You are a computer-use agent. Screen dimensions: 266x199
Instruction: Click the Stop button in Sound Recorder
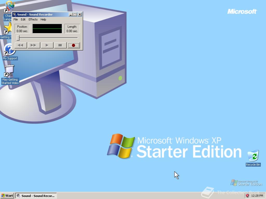tap(60, 45)
